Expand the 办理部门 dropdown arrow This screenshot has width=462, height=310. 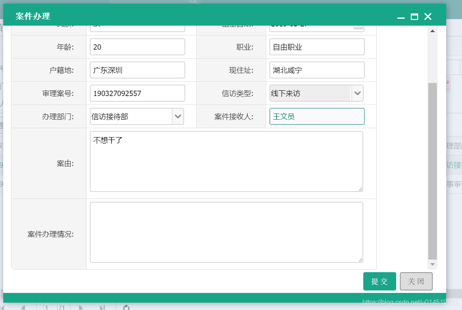(178, 116)
